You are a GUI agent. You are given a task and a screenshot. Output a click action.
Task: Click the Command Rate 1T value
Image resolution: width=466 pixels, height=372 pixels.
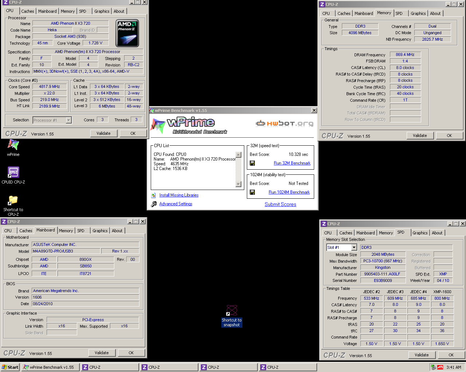405,100
